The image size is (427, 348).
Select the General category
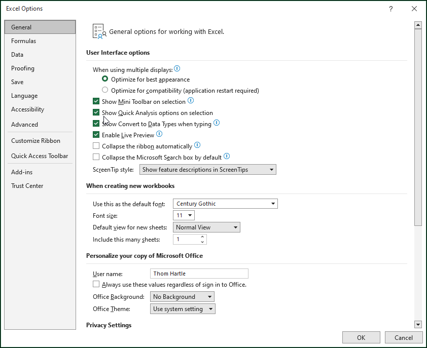[x=40, y=27]
